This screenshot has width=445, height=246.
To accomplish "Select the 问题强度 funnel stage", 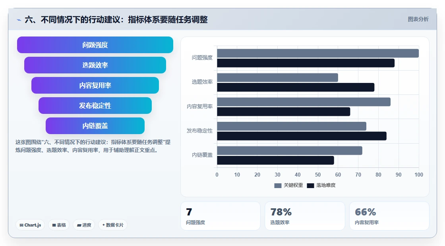I will pos(95,45).
